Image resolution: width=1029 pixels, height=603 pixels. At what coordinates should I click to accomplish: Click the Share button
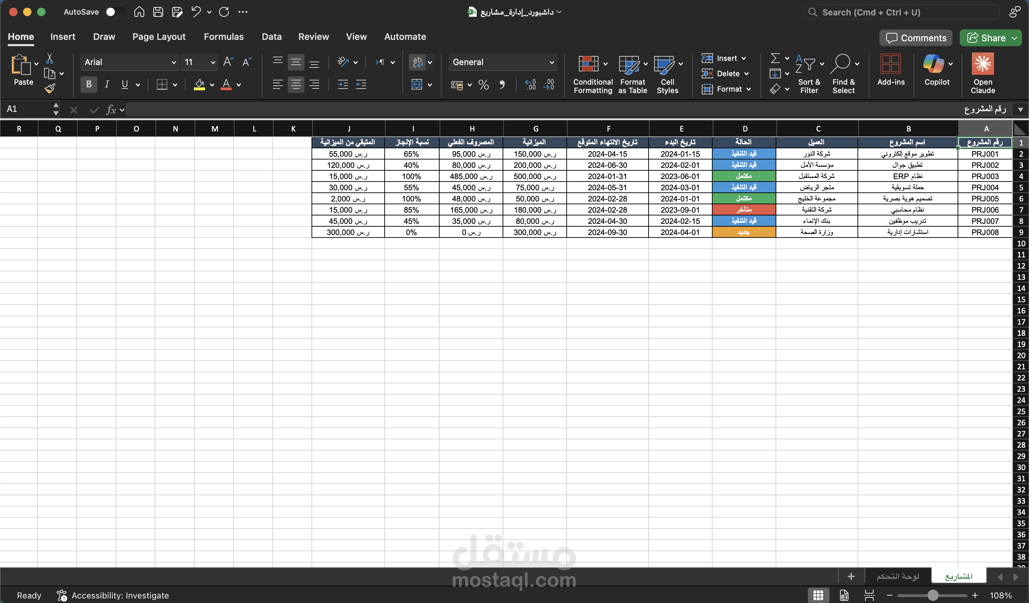tap(986, 38)
